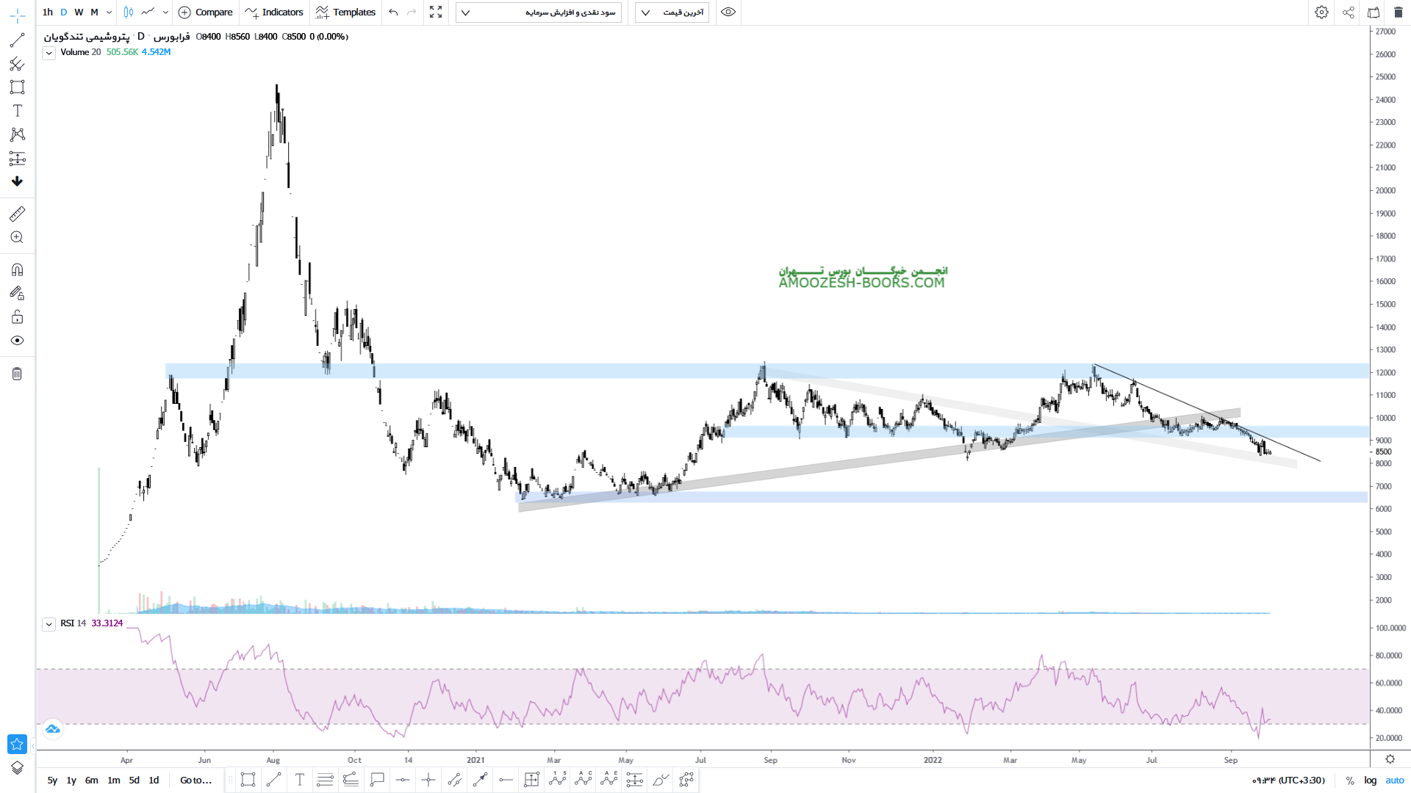Click the trash remove drawings icon
Viewport: 1411px width, 793px height.
click(x=17, y=374)
